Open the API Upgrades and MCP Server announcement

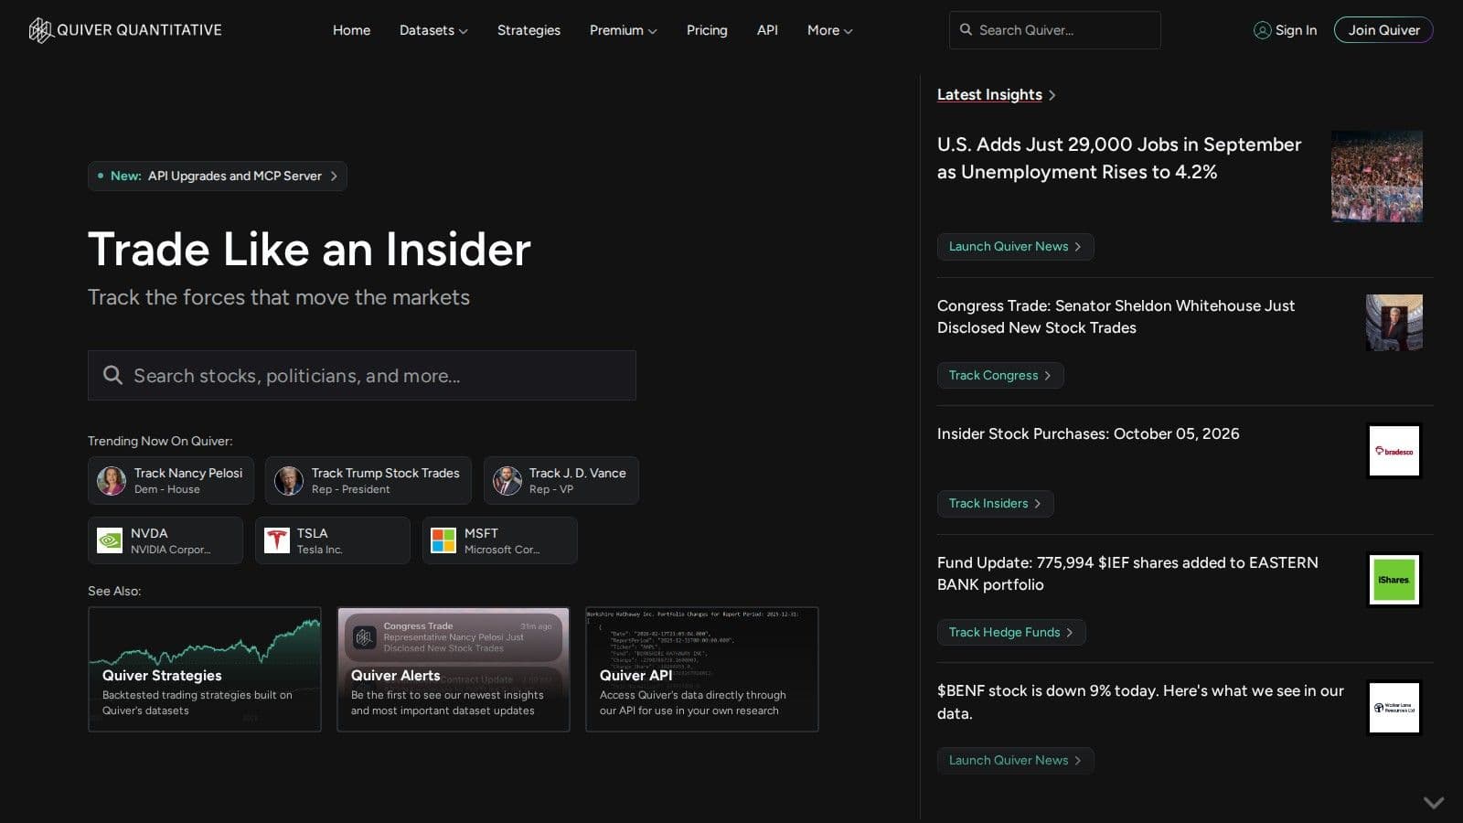(218, 176)
